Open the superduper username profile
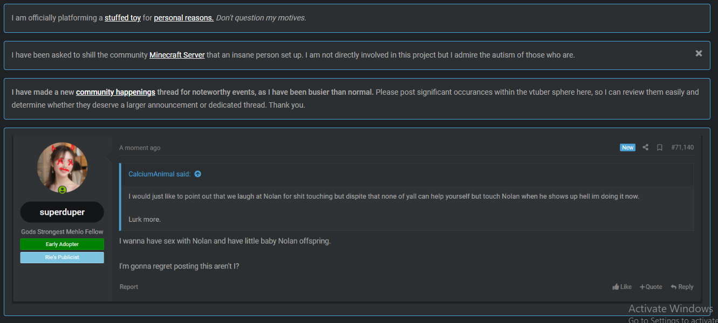 click(x=62, y=212)
